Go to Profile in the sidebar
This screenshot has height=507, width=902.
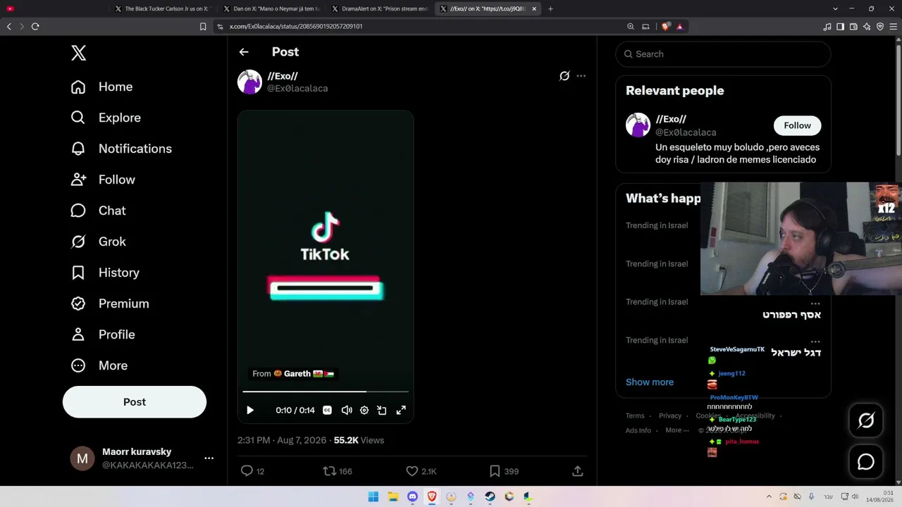103,334
